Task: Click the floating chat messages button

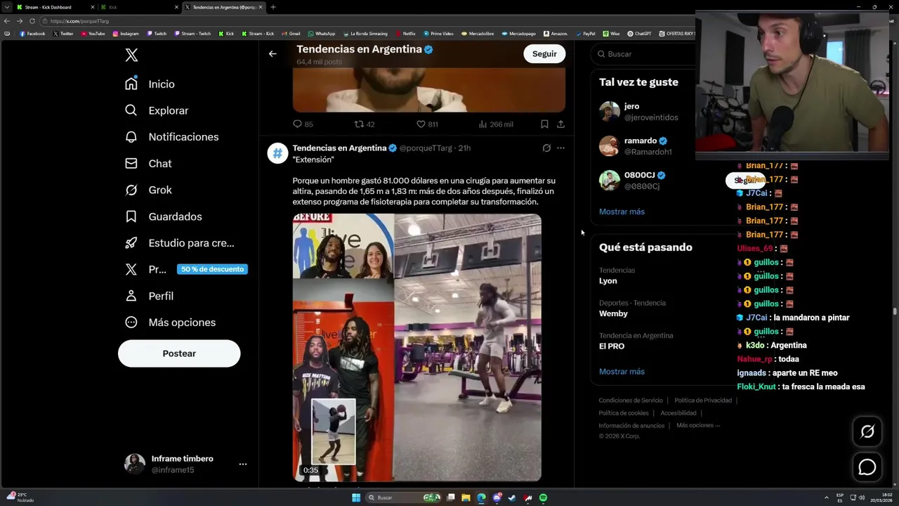Action: click(x=867, y=467)
